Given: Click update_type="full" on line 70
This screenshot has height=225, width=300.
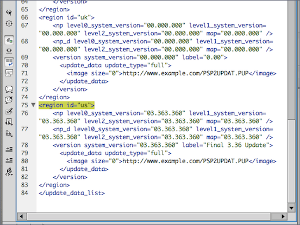Looking at the screenshot, I should pyautogui.click(x=136, y=65).
